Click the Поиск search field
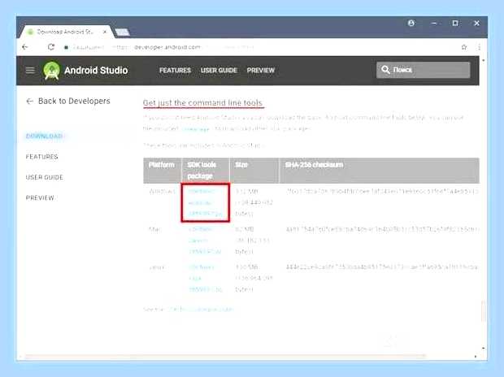Viewport: 504px width, 377px height. coord(423,70)
